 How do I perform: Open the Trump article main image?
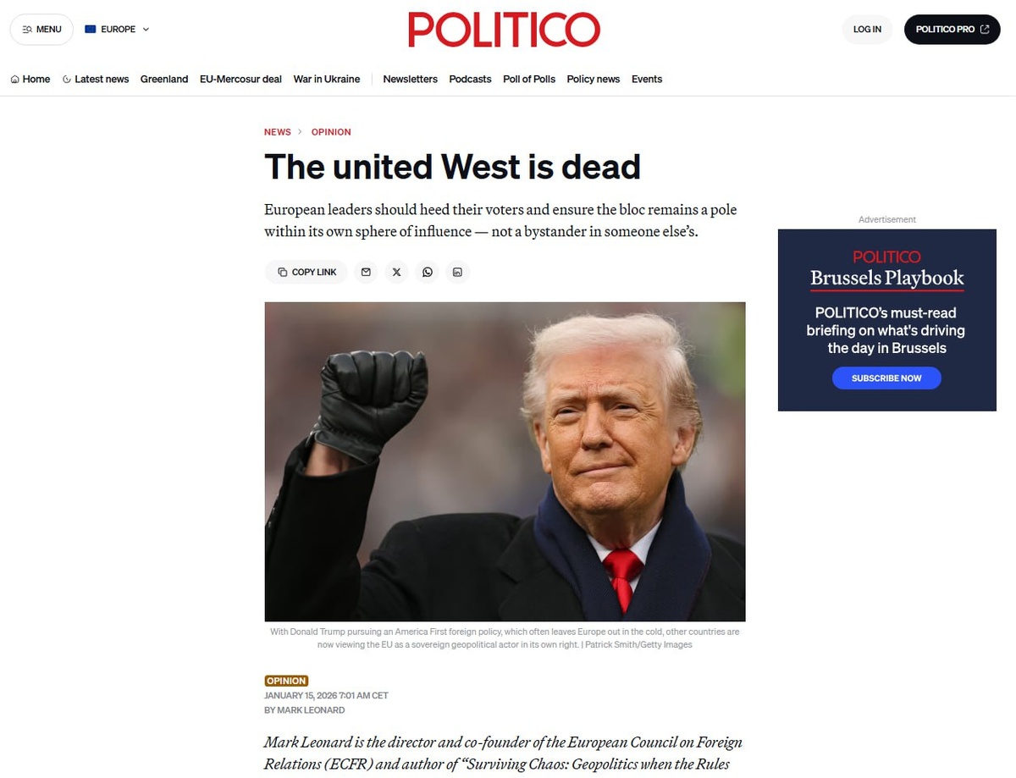pyautogui.click(x=505, y=461)
